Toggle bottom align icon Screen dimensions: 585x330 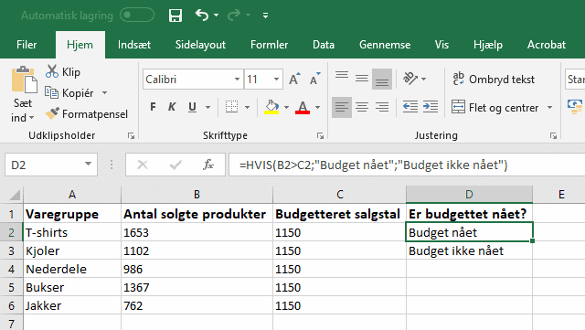click(x=382, y=79)
